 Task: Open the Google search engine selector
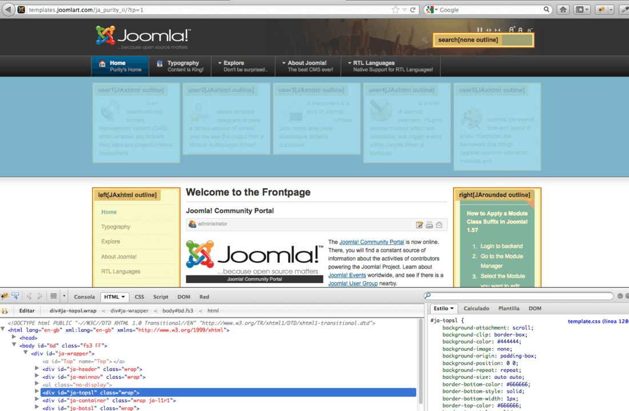pyautogui.click(x=432, y=10)
